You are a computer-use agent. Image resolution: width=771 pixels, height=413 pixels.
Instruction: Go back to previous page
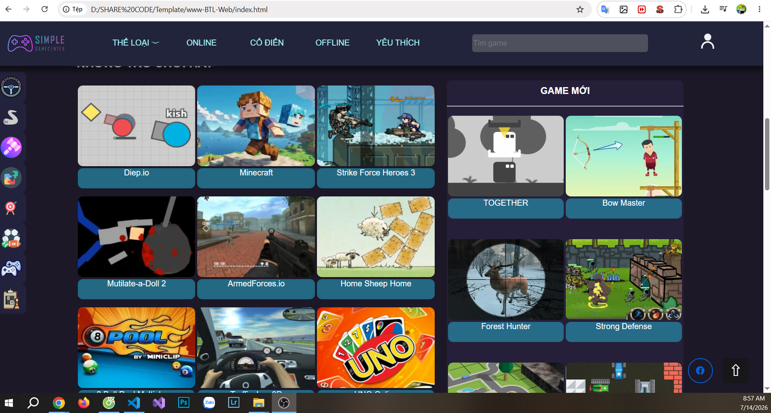pos(8,9)
